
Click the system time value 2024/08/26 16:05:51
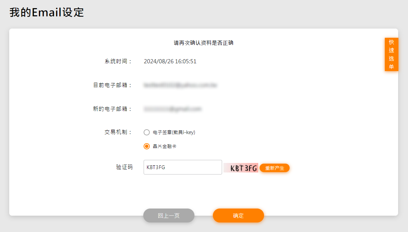pyautogui.click(x=170, y=62)
